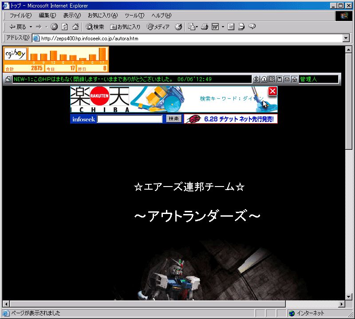Go to the Home page icon

pos(75,27)
